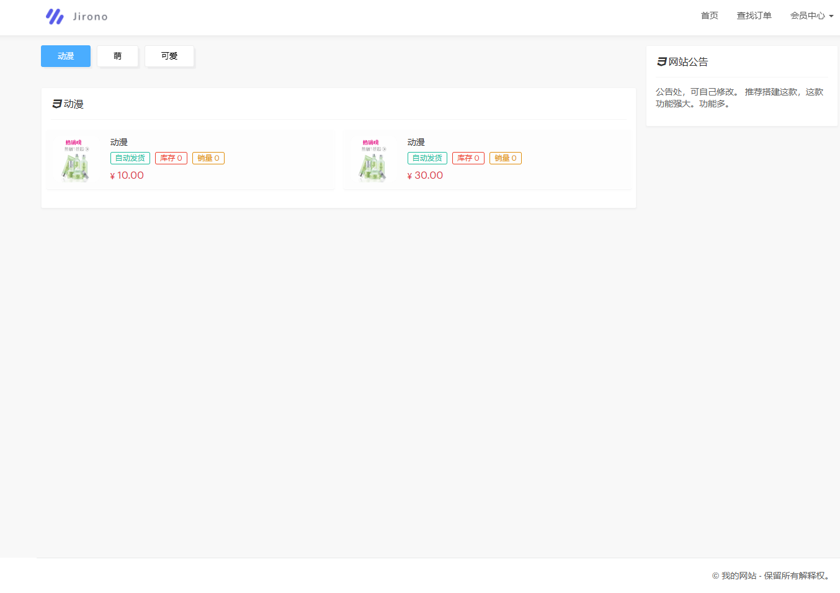This screenshot has height=593, width=840.
Task: Click the 自动发货 tag on the ¥30.00 product
Action: click(x=427, y=158)
